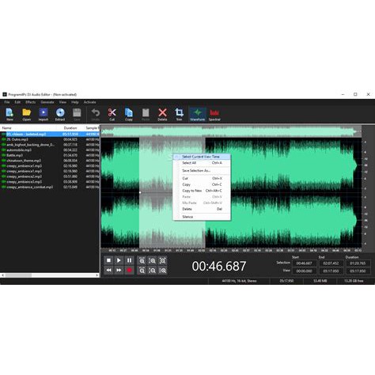Open the Generate menu
The width and height of the screenshot is (375, 375).
(x=47, y=102)
